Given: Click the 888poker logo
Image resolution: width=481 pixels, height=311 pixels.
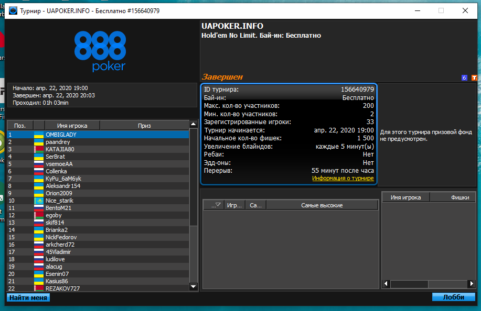Looking at the screenshot, I should [x=100, y=51].
